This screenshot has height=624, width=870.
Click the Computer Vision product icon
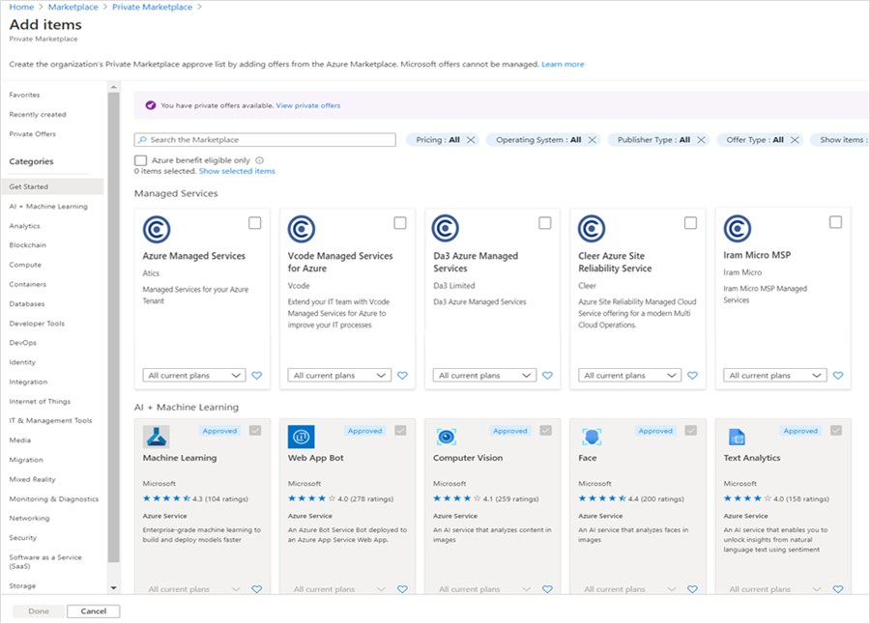pos(446,438)
